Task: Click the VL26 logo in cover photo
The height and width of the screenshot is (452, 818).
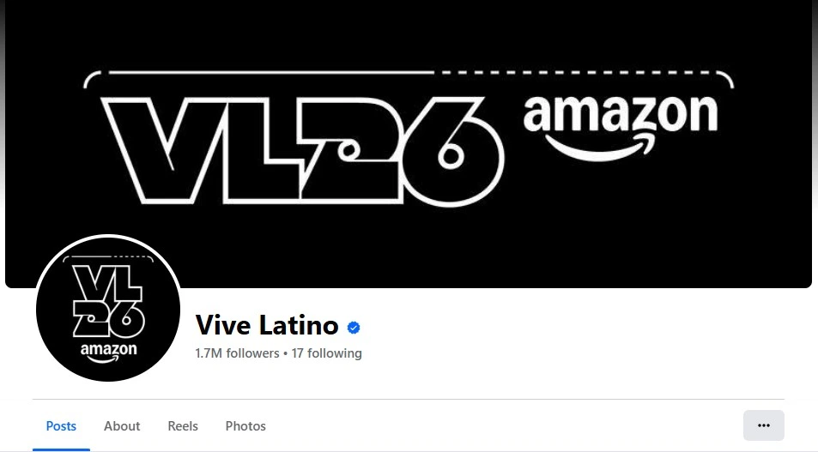Action: 302,151
